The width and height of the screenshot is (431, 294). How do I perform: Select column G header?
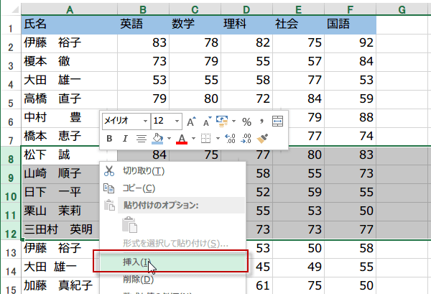point(403,10)
